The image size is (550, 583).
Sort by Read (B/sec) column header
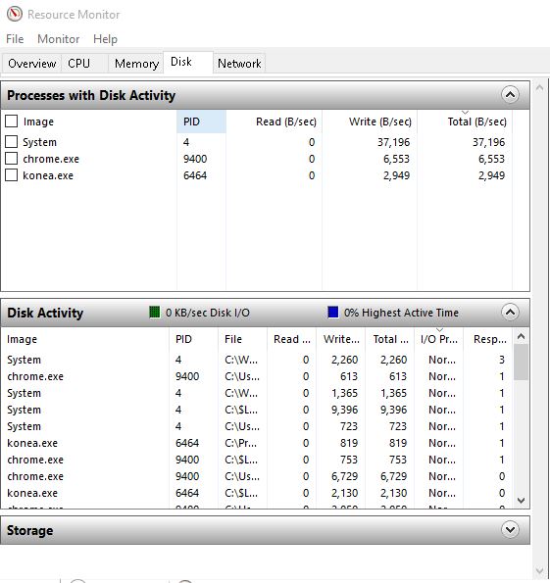click(274, 121)
